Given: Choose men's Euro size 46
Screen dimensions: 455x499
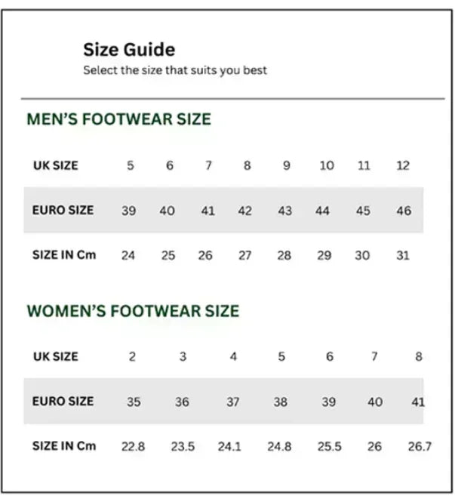Looking at the screenshot, I should (x=404, y=211).
